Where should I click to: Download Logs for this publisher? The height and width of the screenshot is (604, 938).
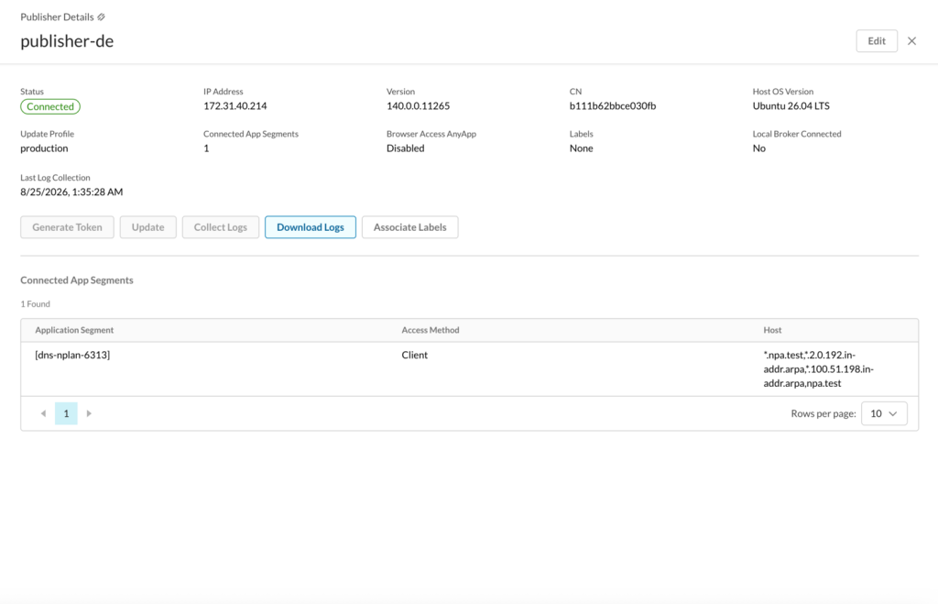[x=311, y=227]
